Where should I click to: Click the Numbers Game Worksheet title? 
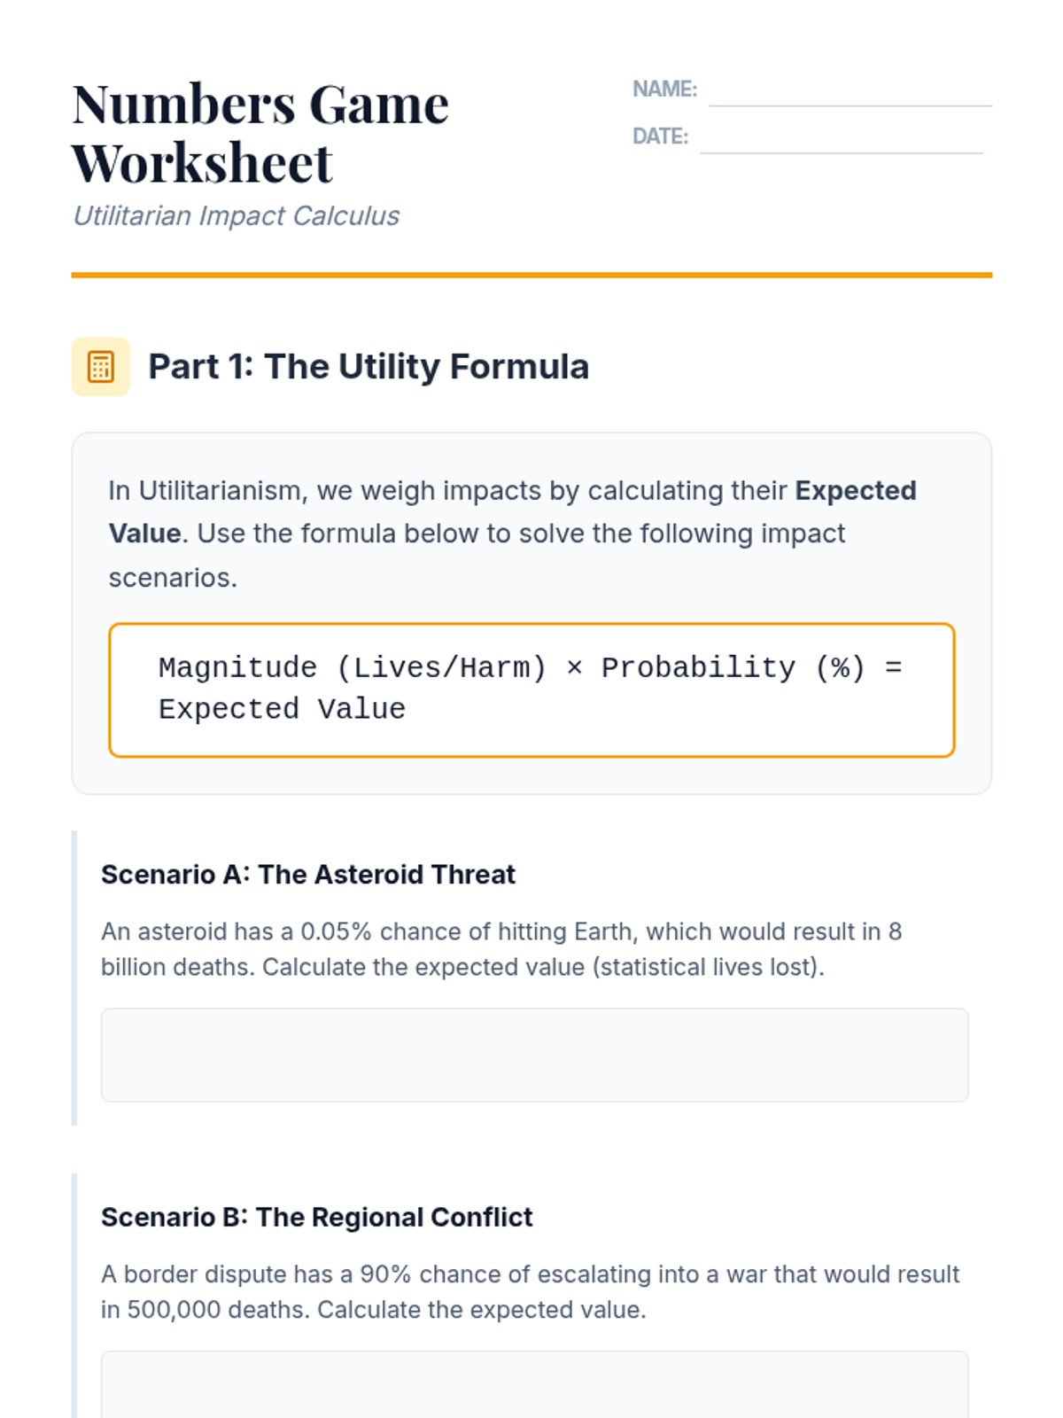[x=260, y=133]
